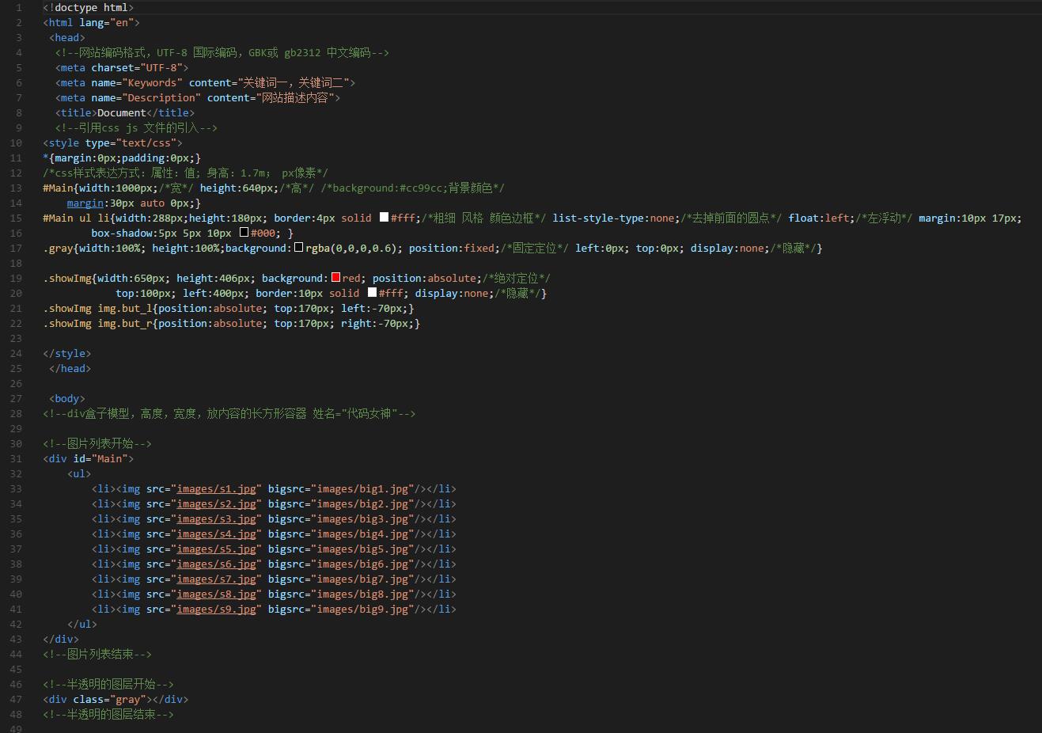This screenshot has width=1042, height=733.
Task: Select line number 19 in the gutter
Action: (16, 279)
